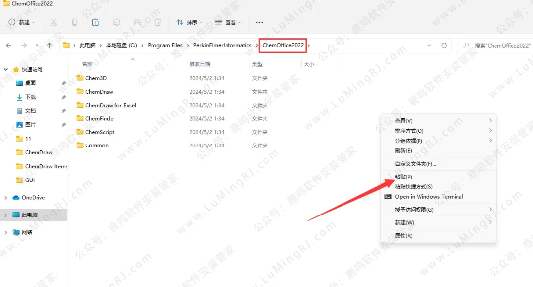The height and width of the screenshot is (287, 533).
Task: Click the Refresh icon beside address bar
Action: tap(444, 45)
